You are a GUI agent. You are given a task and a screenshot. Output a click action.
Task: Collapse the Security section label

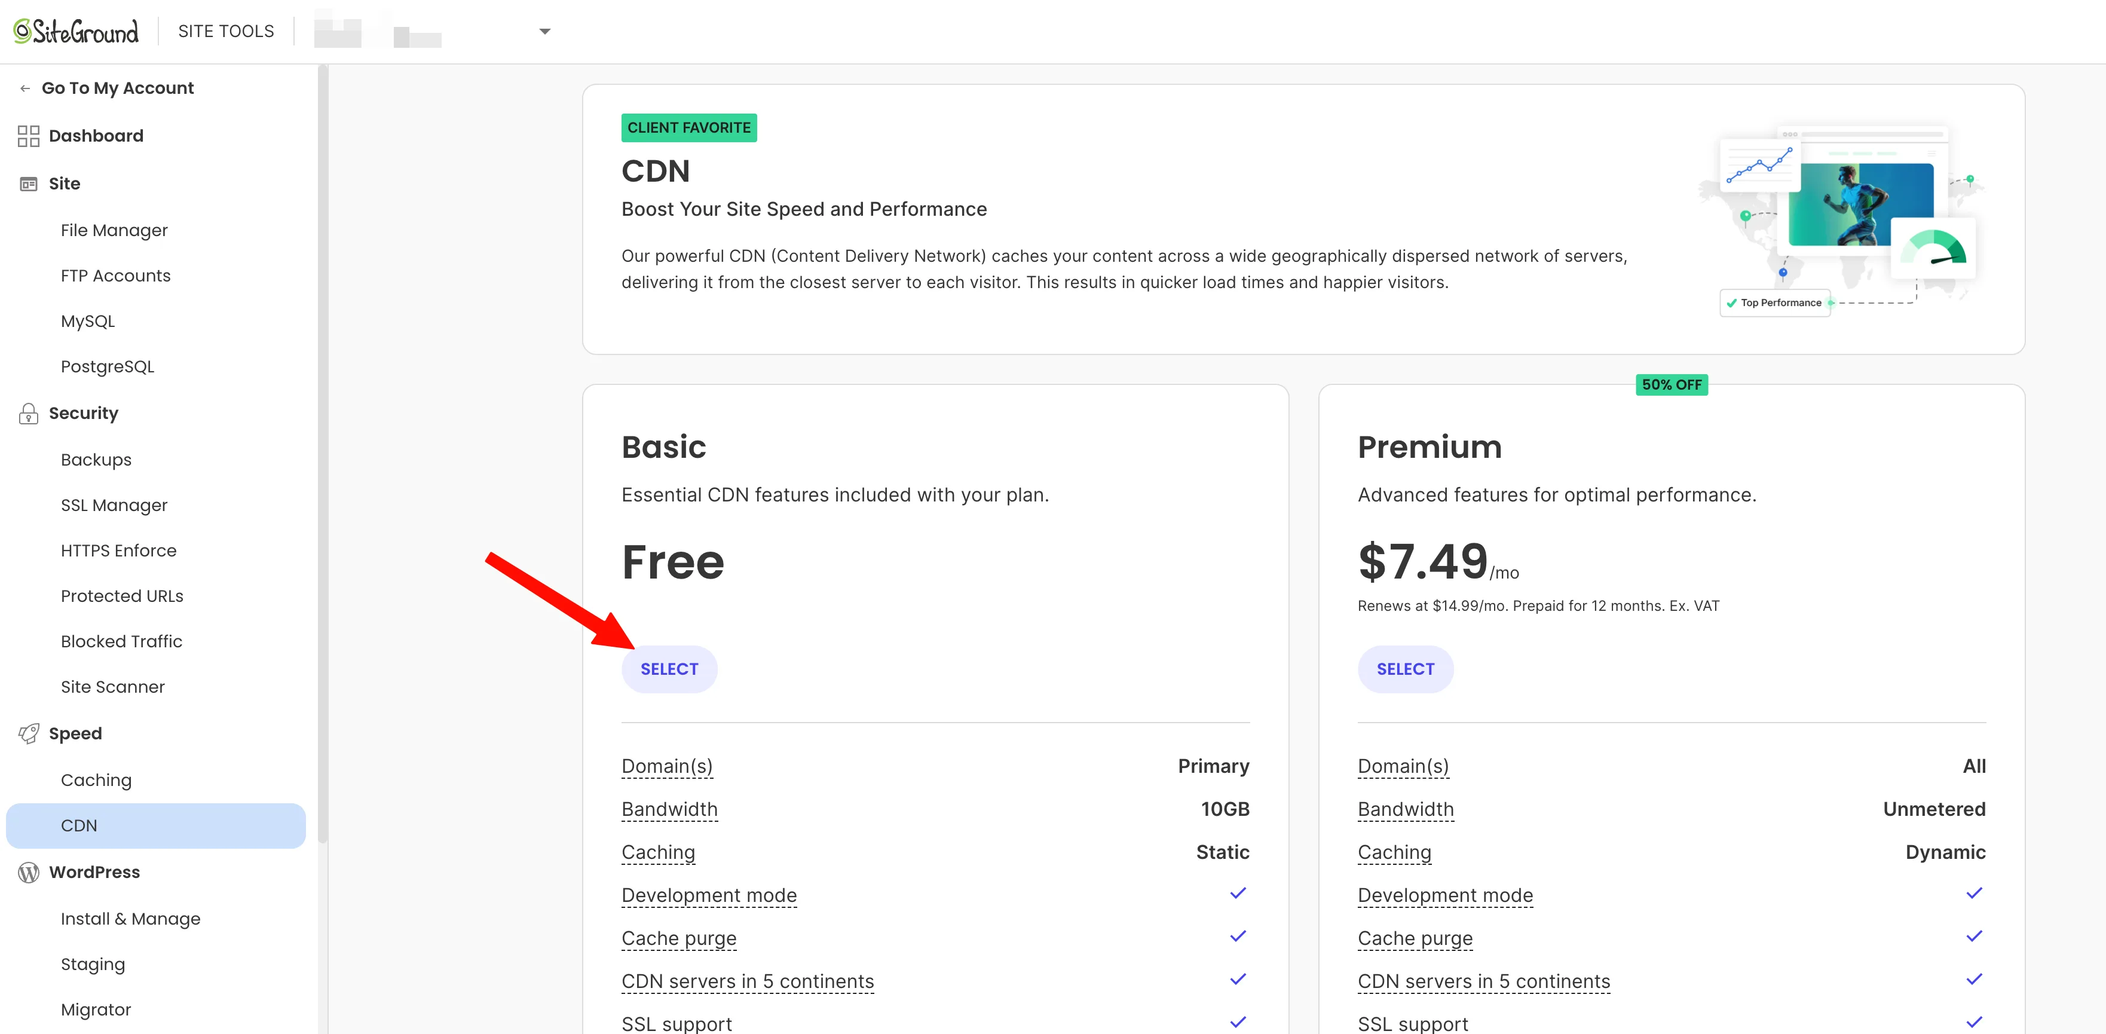click(x=84, y=414)
